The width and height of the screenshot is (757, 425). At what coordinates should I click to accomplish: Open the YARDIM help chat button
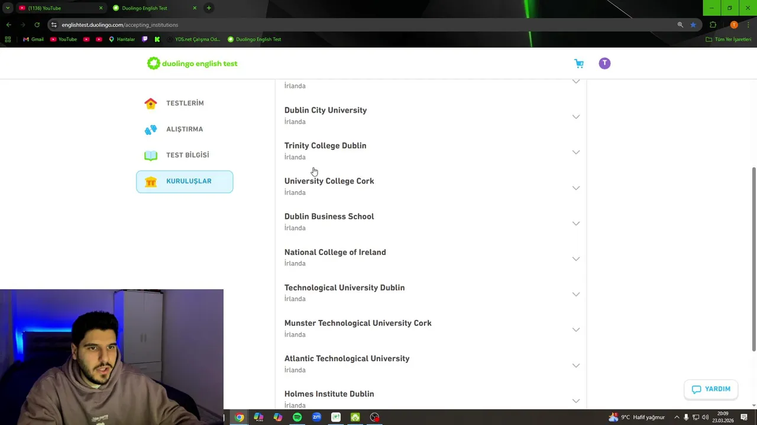[711, 389]
